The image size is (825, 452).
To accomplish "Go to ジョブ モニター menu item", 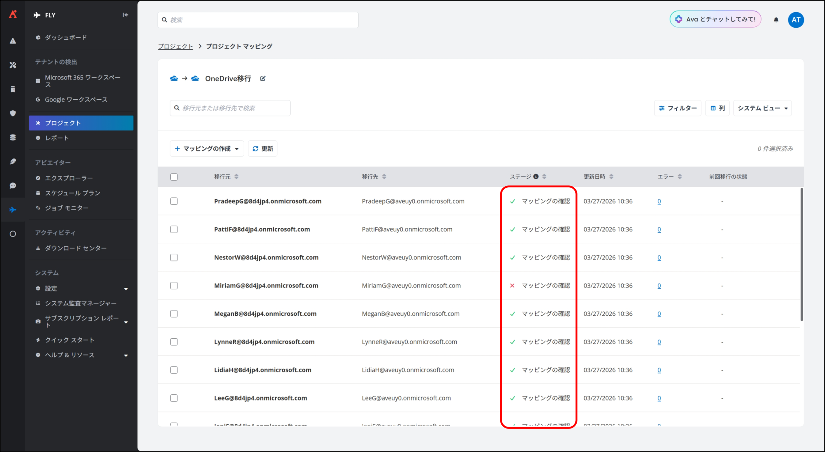I will pyautogui.click(x=67, y=208).
